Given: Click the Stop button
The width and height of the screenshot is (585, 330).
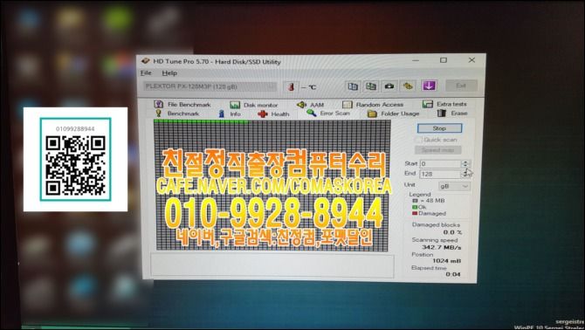Looking at the screenshot, I should [x=439, y=128].
